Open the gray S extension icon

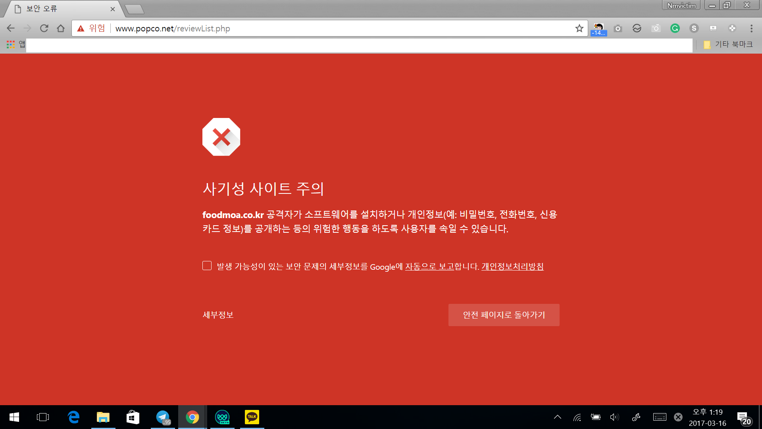coord(694,28)
